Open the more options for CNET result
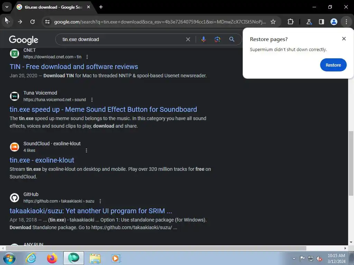This screenshot has height=265, width=354. coord(87,57)
